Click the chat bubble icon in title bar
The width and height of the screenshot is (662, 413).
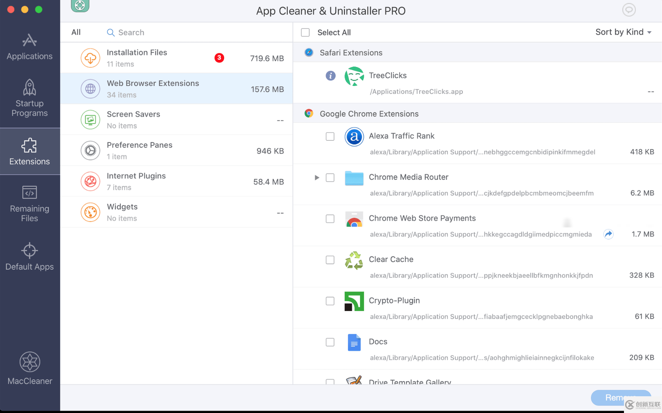point(629,10)
